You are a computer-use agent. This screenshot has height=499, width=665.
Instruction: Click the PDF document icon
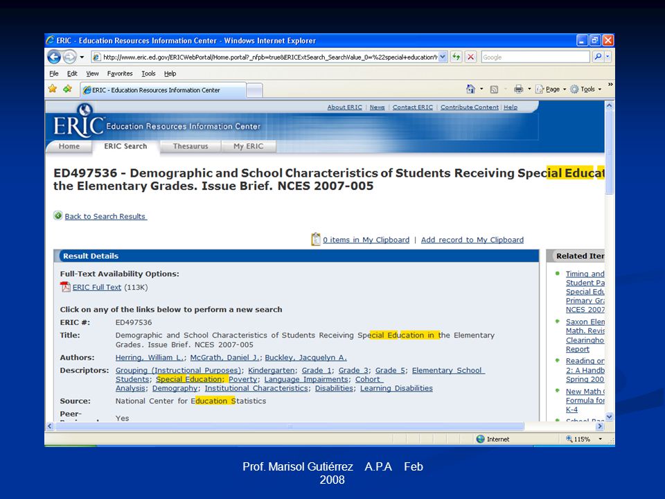(x=65, y=287)
